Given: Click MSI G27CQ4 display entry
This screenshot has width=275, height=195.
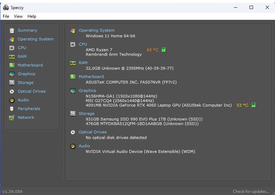Looking at the screenshot, I should 120,101.
